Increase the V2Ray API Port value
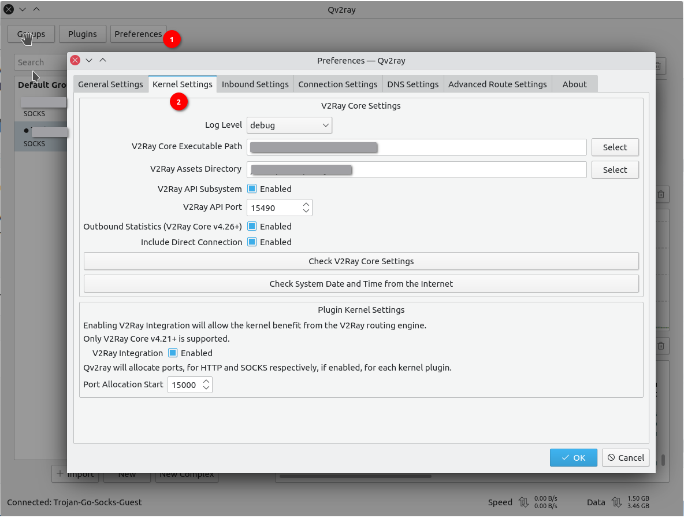Viewport: 684px width, 518px height. click(x=306, y=203)
